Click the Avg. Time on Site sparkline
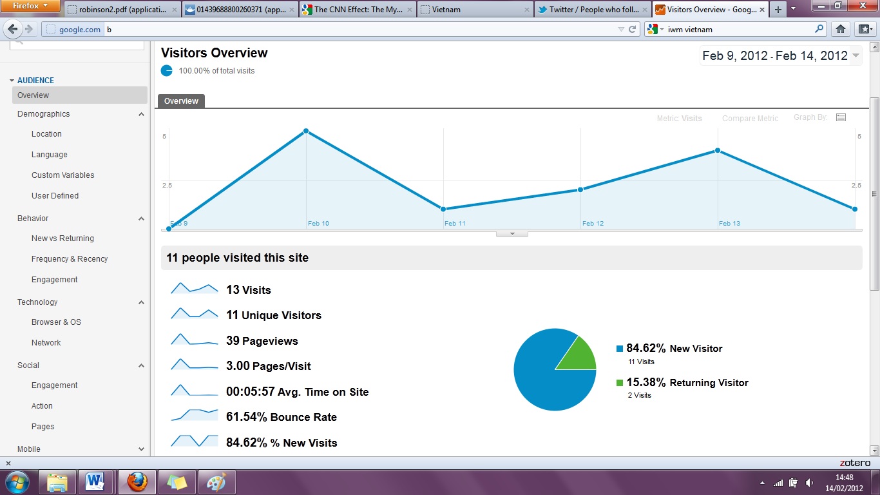The image size is (880, 495). pyautogui.click(x=195, y=390)
